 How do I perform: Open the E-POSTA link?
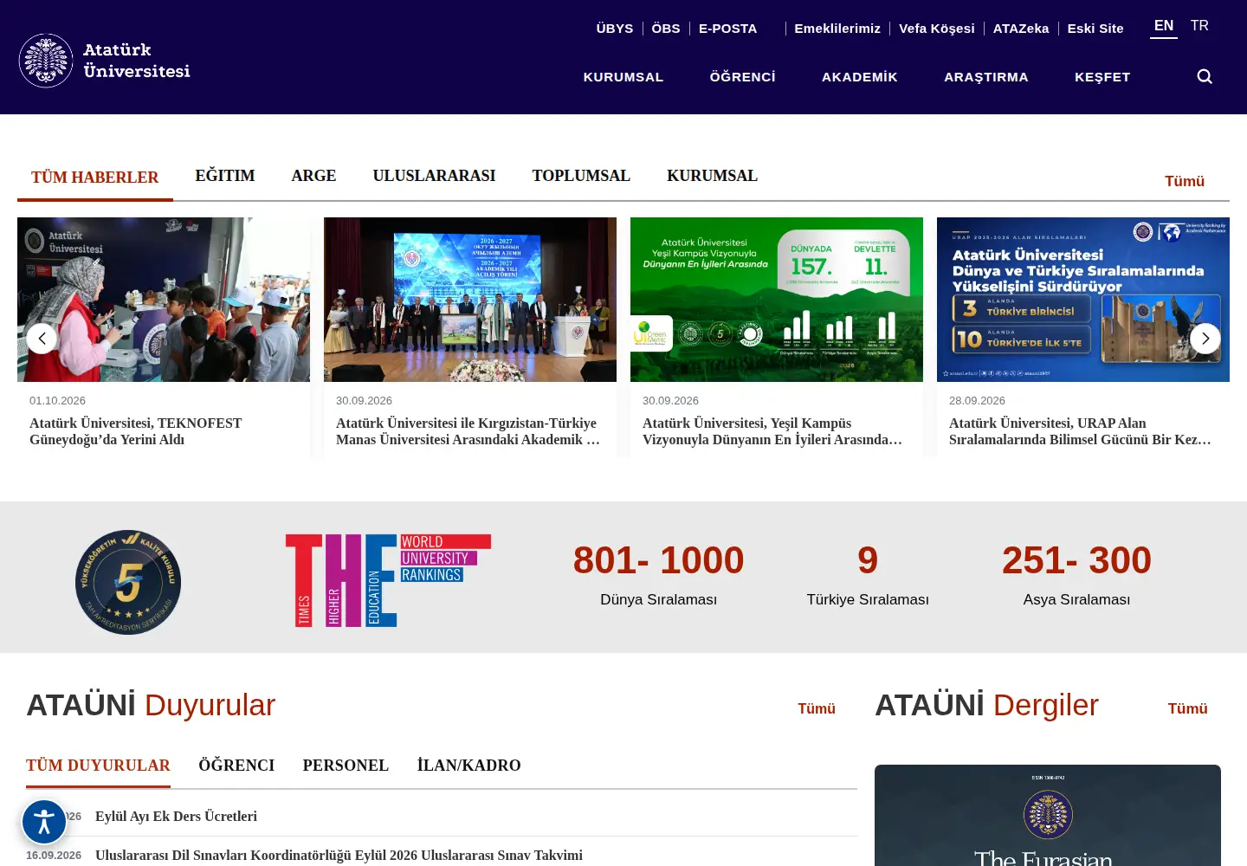click(x=727, y=29)
